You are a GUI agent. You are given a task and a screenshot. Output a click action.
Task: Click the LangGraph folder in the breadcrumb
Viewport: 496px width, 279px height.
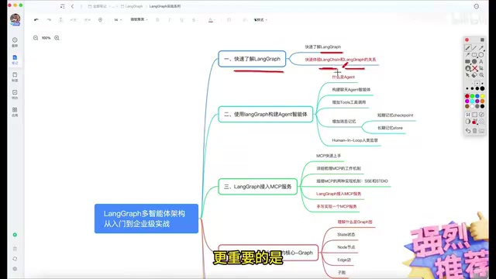[132, 6]
